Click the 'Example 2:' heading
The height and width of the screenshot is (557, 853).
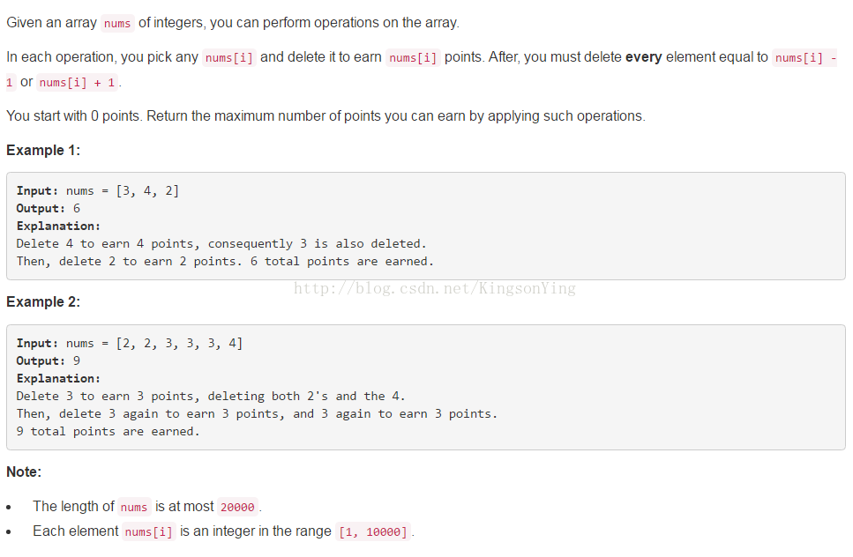coord(43,302)
